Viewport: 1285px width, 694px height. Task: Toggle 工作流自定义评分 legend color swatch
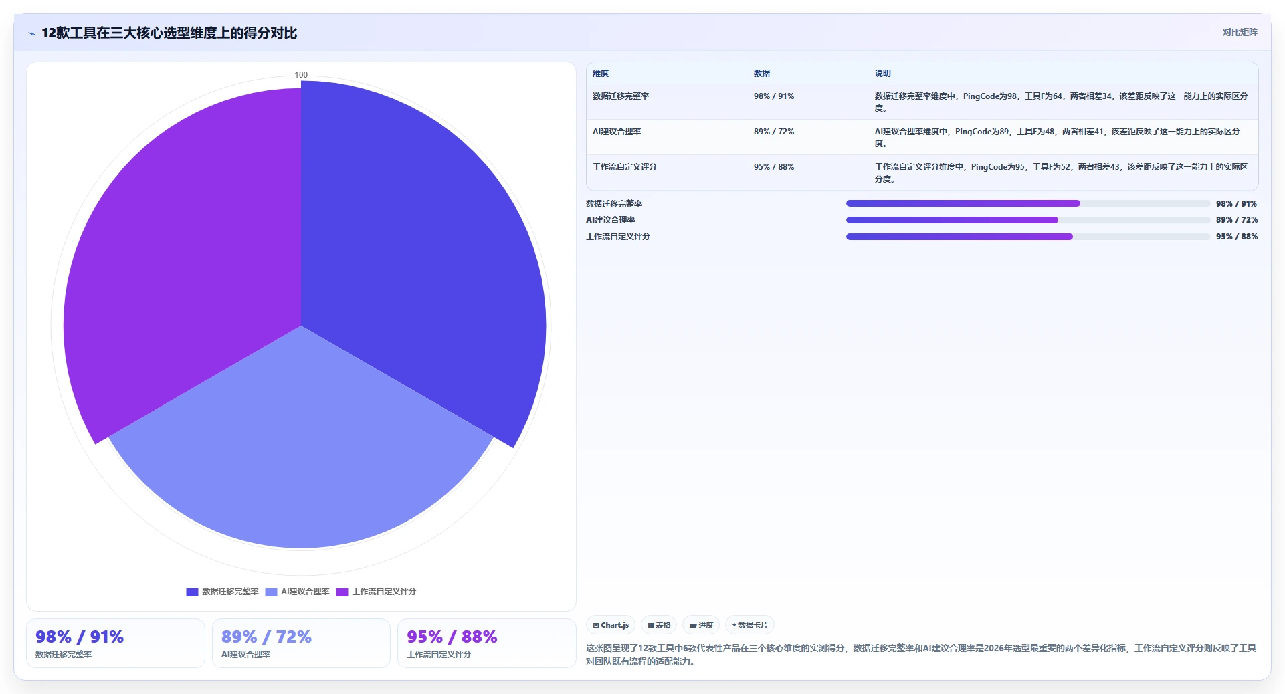point(342,592)
